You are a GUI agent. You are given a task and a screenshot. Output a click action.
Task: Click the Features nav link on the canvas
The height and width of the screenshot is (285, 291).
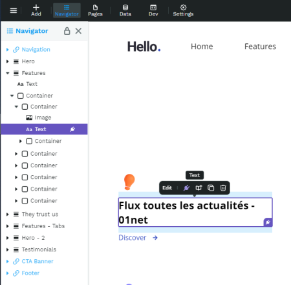click(x=260, y=47)
